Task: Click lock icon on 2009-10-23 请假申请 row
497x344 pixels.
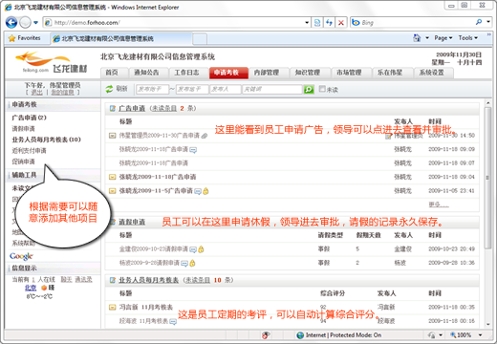Action: (201, 249)
